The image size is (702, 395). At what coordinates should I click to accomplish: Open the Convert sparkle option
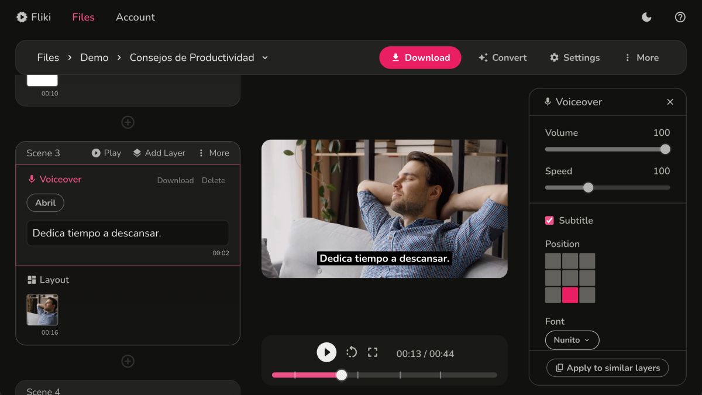coord(503,57)
